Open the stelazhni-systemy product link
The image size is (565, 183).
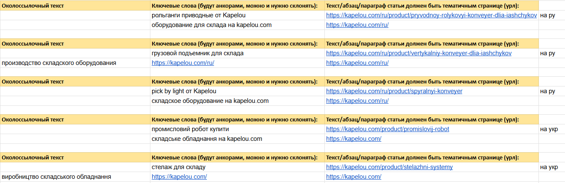(x=389, y=167)
